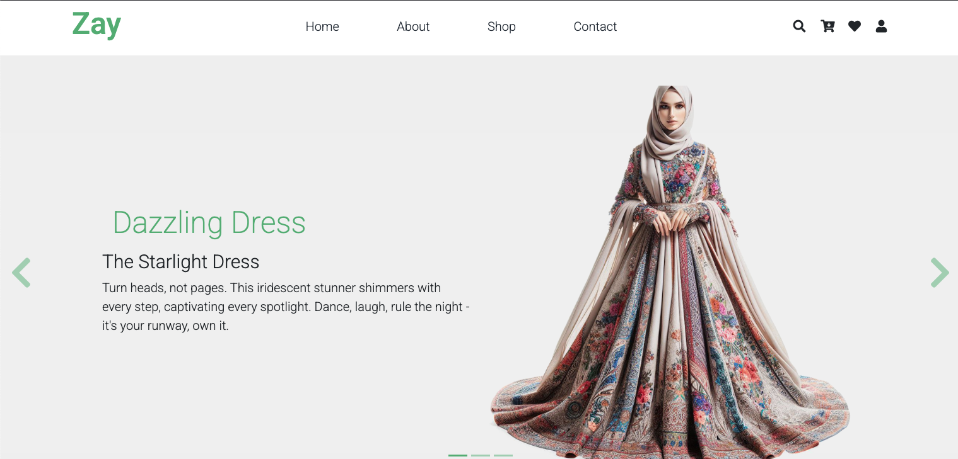958x459 pixels.
Task: Click the Dazzling Dress heading
Action: pos(209,222)
